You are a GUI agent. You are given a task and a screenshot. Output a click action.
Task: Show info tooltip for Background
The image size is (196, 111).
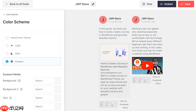coord(19,81)
